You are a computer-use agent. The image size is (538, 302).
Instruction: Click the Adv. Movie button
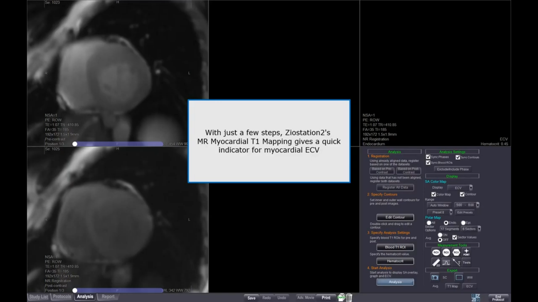coord(305,298)
